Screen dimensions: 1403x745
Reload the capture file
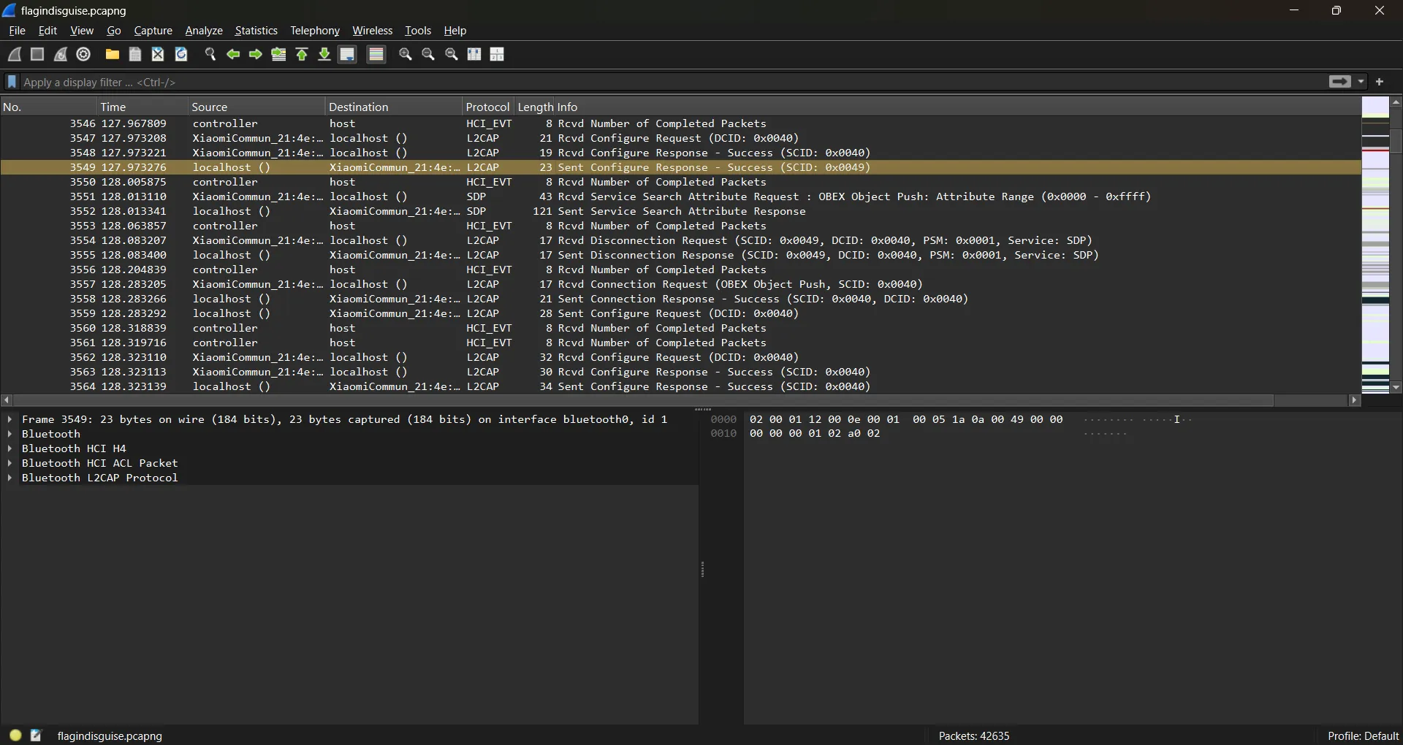tap(181, 54)
